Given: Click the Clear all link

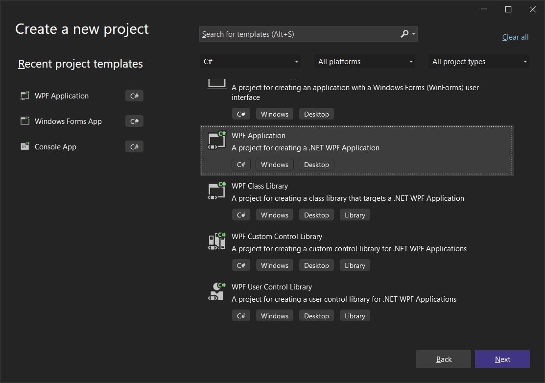Looking at the screenshot, I should tap(515, 37).
